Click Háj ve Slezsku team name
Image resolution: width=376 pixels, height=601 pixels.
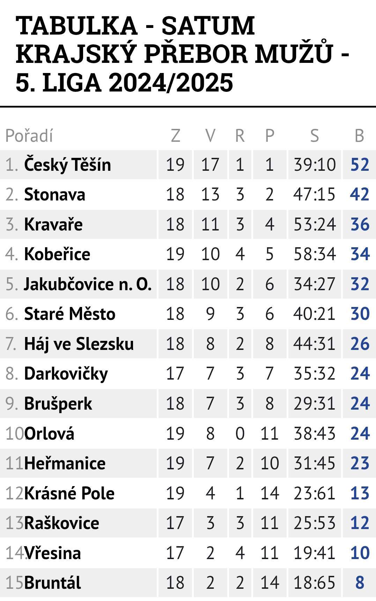coord(79,344)
